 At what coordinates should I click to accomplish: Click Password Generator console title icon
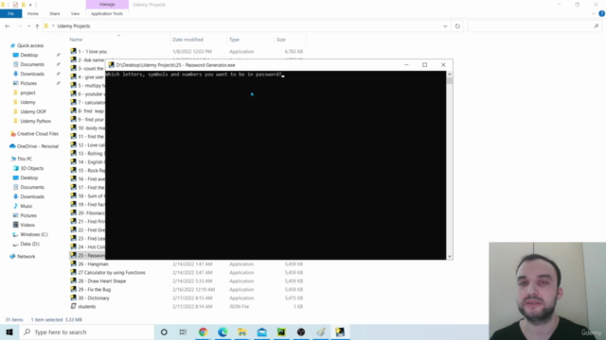(112, 65)
